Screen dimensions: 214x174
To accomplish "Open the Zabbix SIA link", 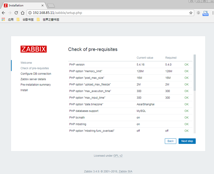I will pyautogui.click(x=125, y=171).
